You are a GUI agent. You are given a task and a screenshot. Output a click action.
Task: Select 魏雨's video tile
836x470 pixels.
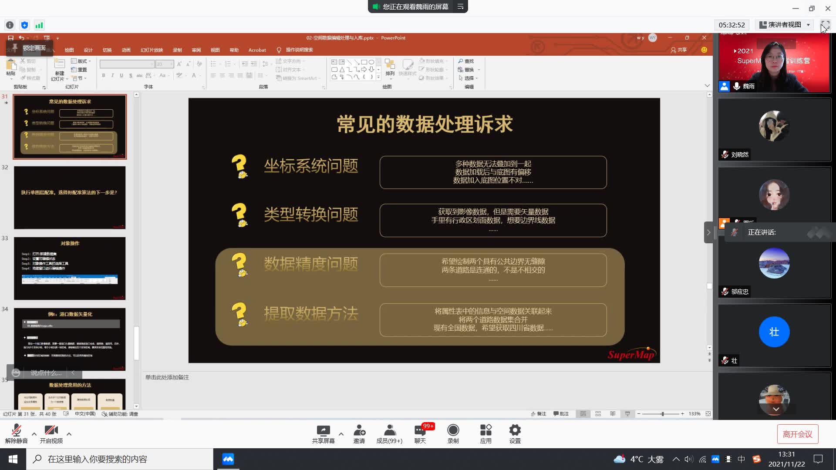[x=774, y=63]
